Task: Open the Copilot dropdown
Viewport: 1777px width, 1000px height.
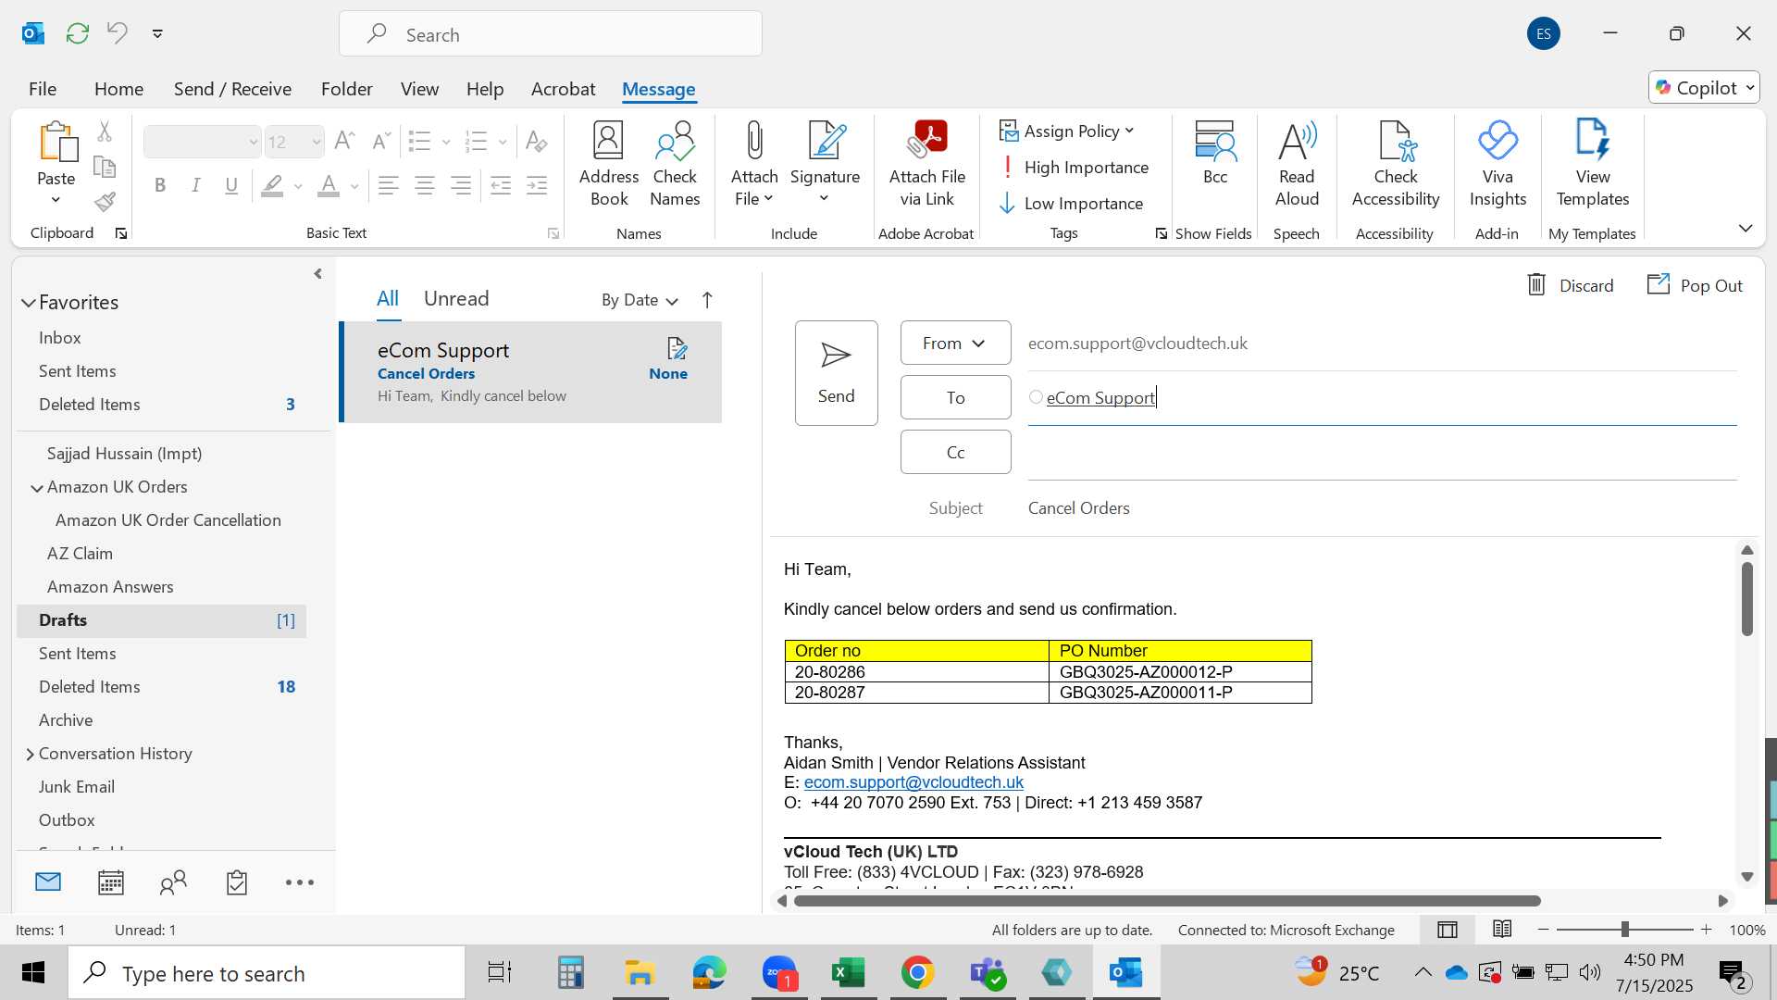Action: coord(1704,88)
